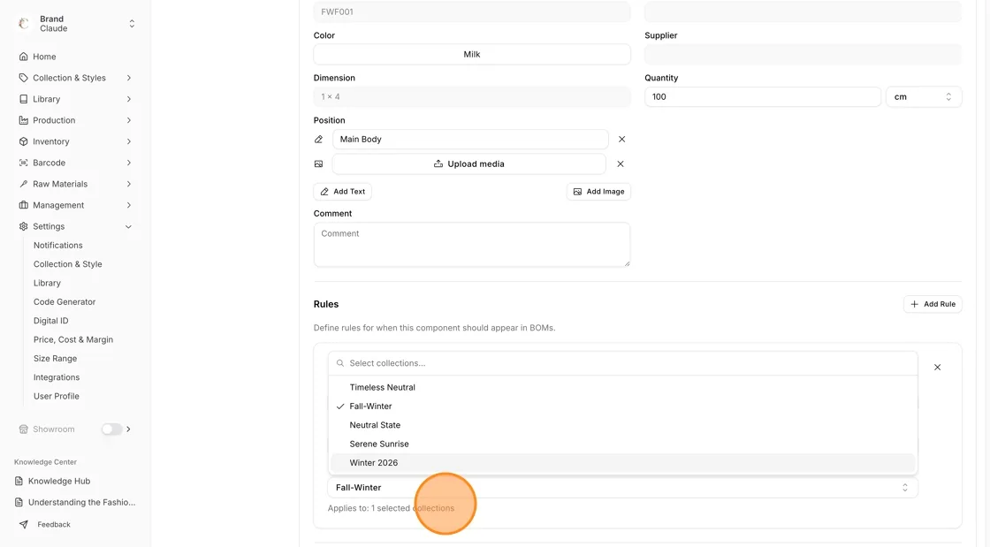The image size is (990, 547).
Task: Click the Knowledge Hub document icon
Action: (x=19, y=481)
